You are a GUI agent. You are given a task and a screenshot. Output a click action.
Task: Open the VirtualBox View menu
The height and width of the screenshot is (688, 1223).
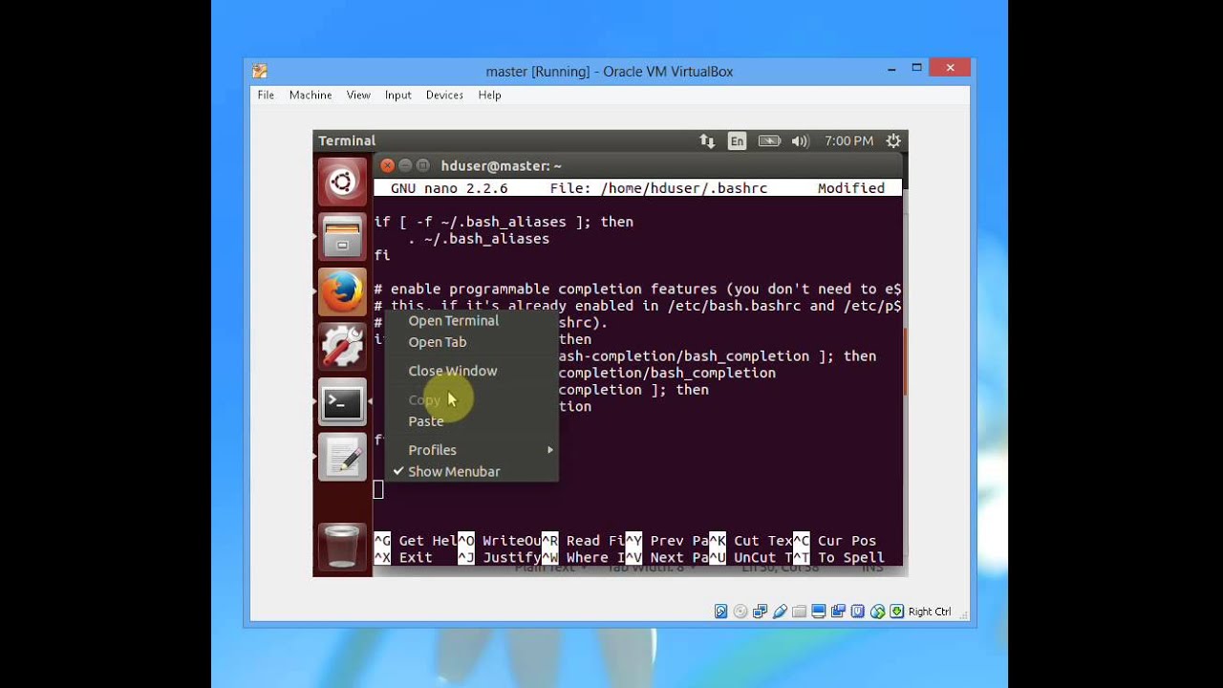[x=358, y=95]
